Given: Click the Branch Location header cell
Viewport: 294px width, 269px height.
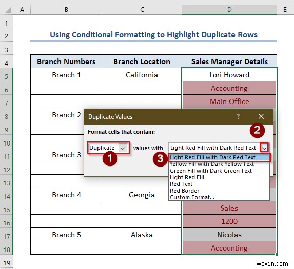Looking at the screenshot, I should tap(142, 61).
